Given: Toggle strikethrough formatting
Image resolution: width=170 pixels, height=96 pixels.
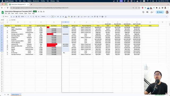Looking at the screenshot, I should [x=63, y=17].
